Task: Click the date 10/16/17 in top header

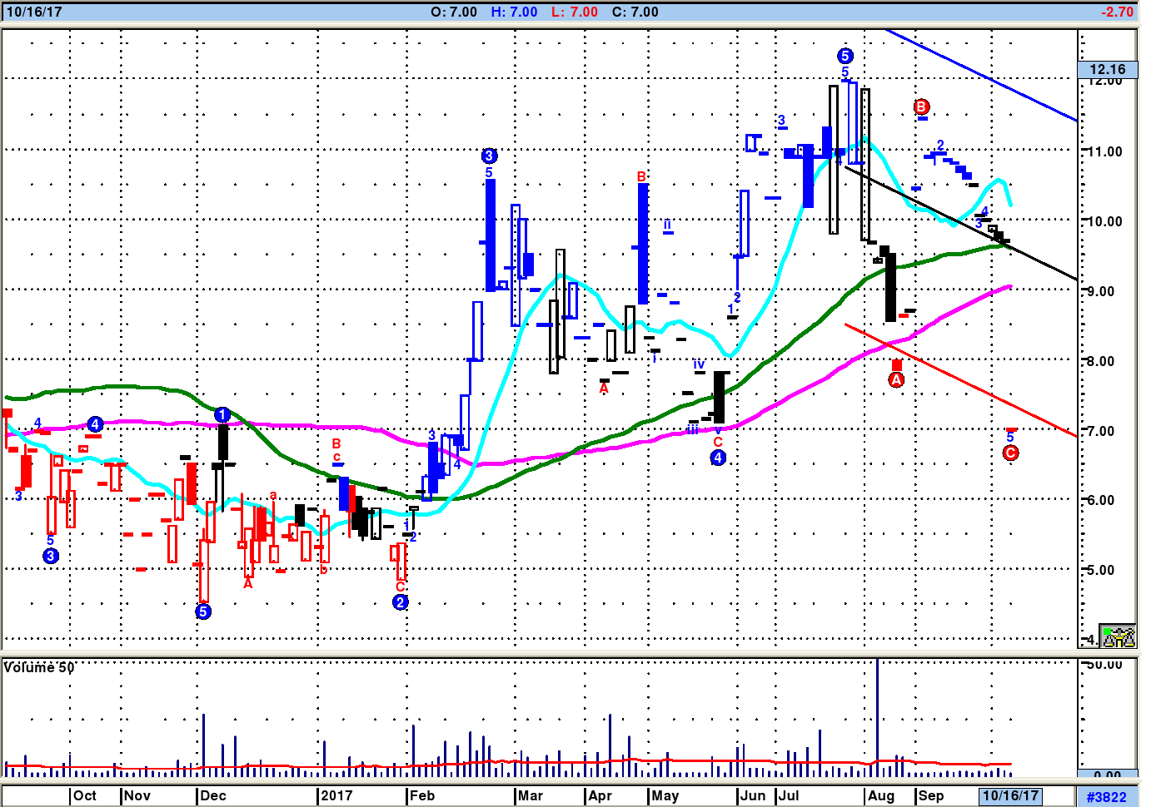Action: pos(34,12)
